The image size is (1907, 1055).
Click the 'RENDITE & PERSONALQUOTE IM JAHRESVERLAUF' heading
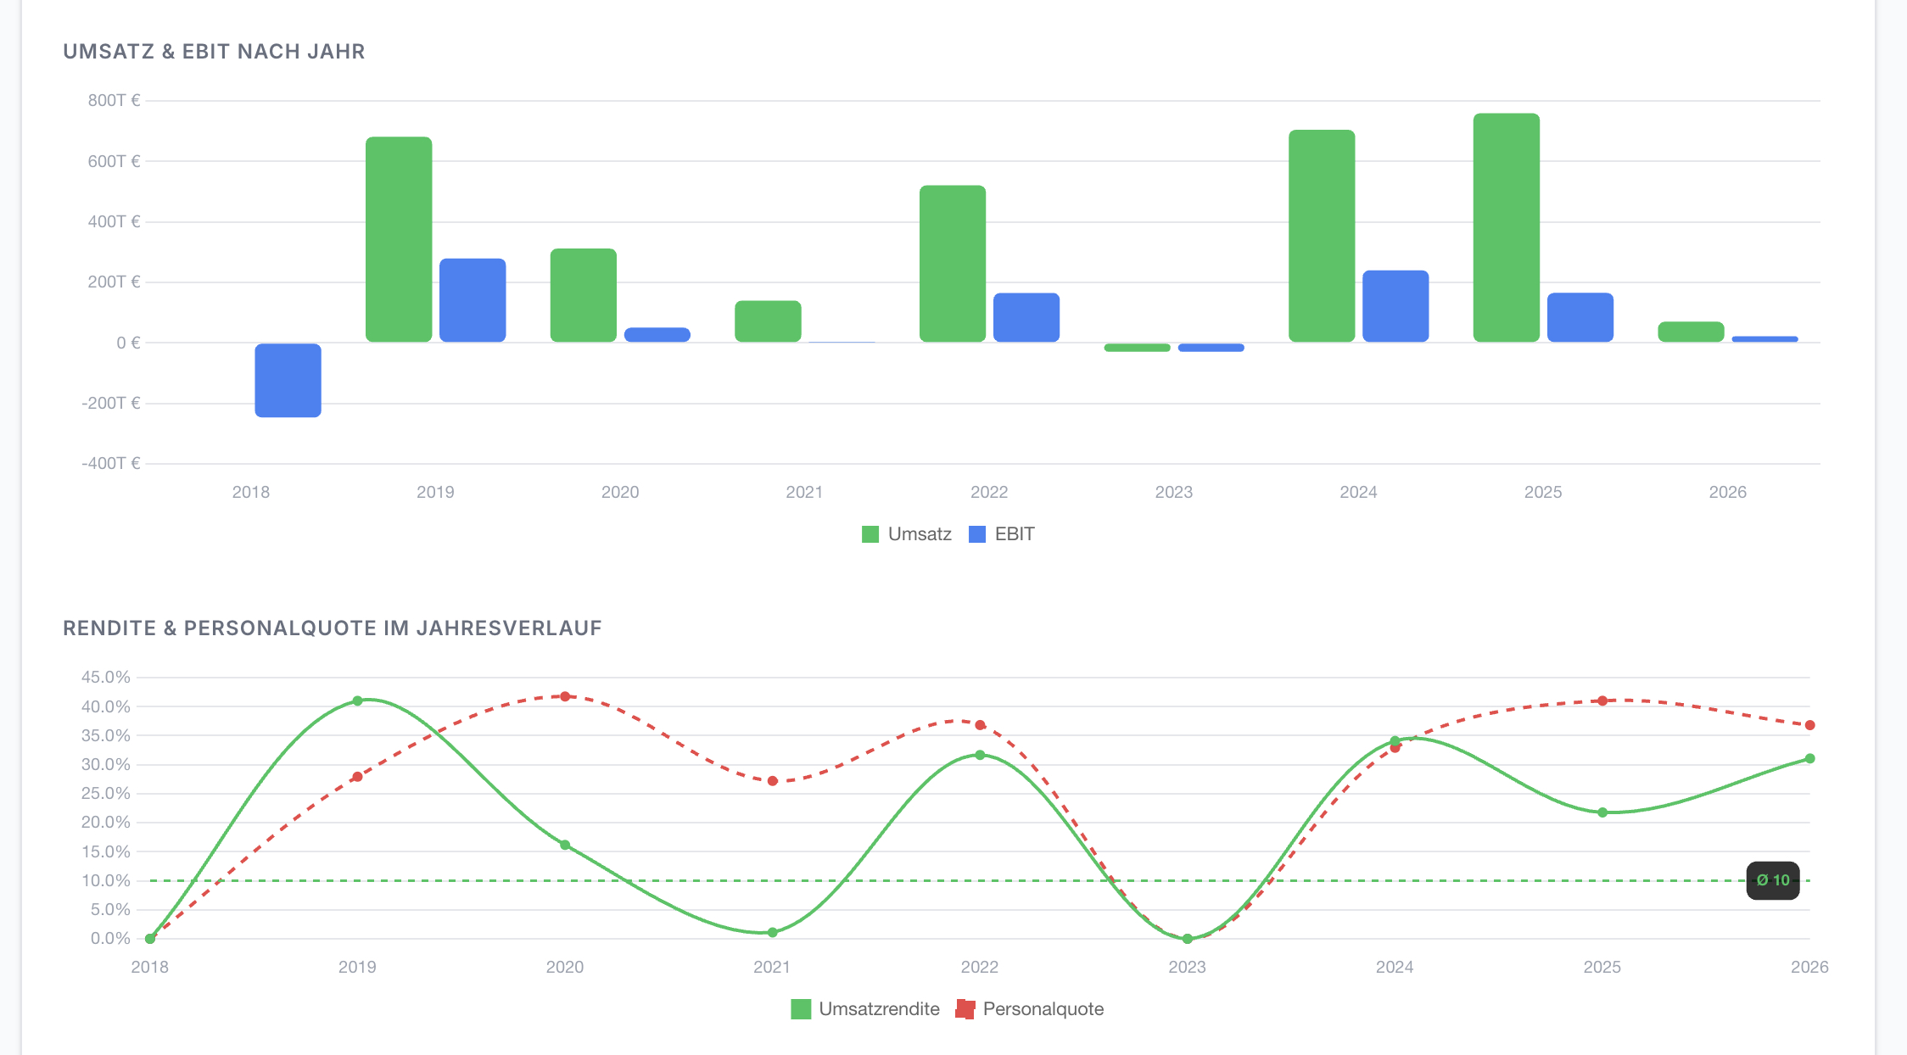tap(333, 628)
